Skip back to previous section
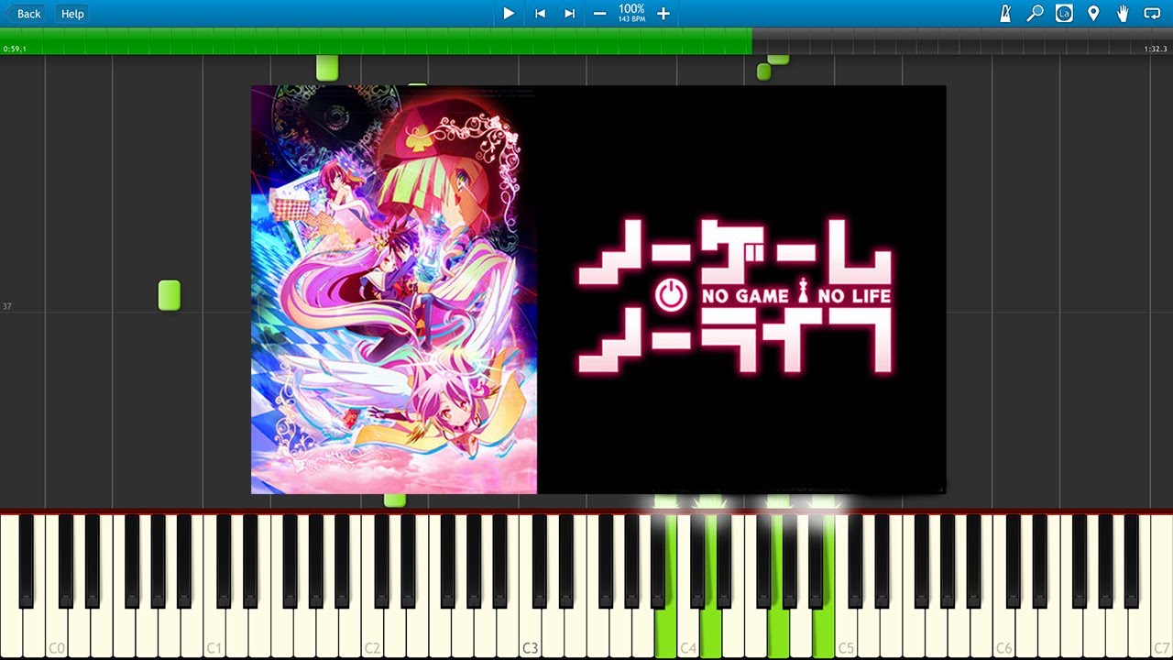The image size is (1173, 660). (540, 14)
